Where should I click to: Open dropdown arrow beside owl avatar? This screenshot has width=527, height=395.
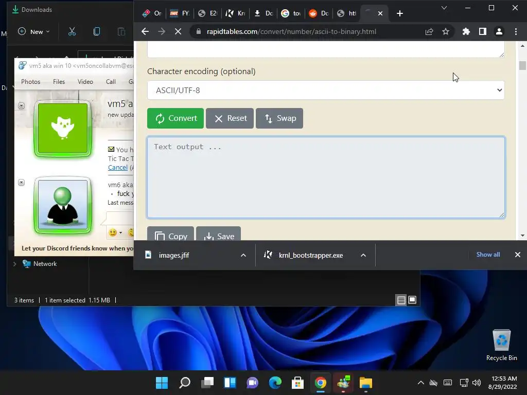pyautogui.click(x=21, y=106)
